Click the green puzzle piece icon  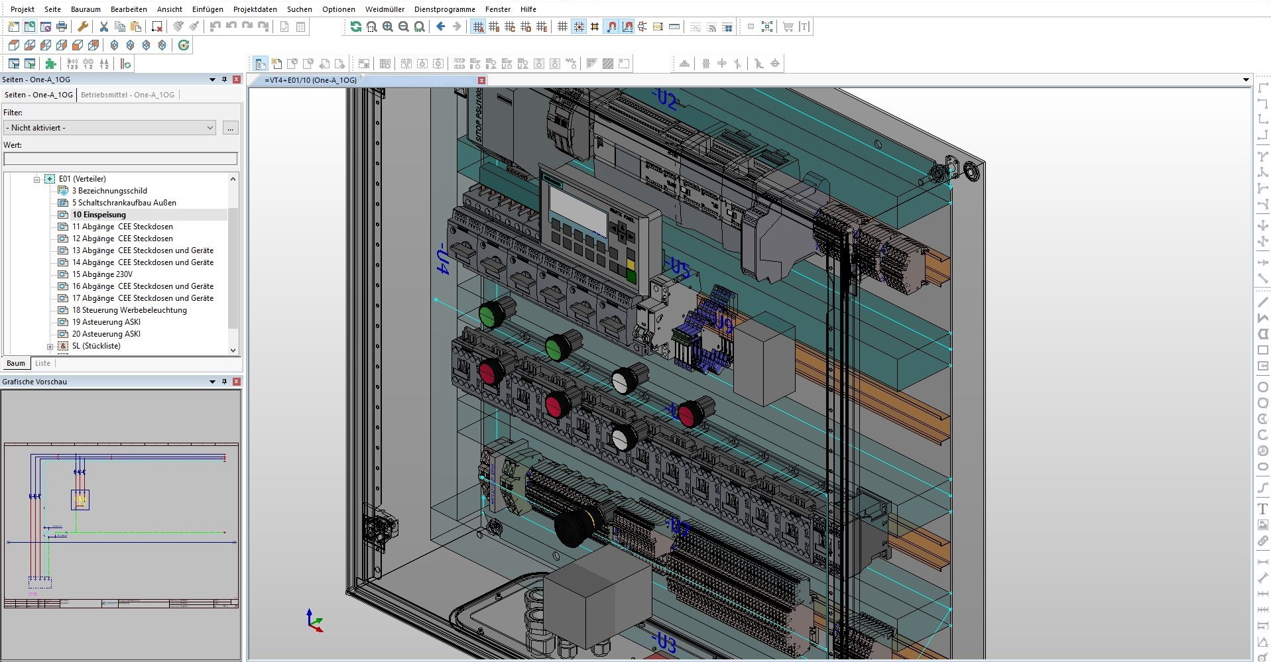click(x=50, y=64)
